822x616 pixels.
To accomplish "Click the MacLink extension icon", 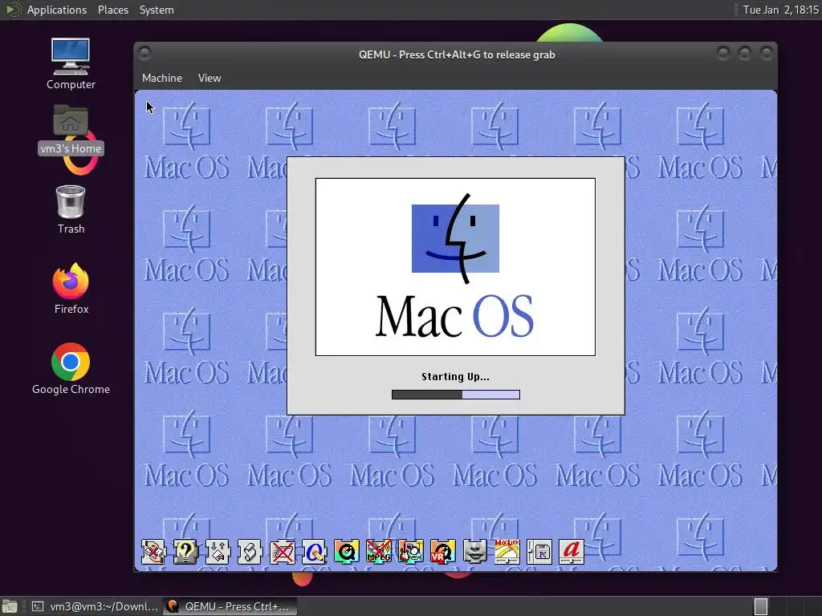I will tap(507, 552).
